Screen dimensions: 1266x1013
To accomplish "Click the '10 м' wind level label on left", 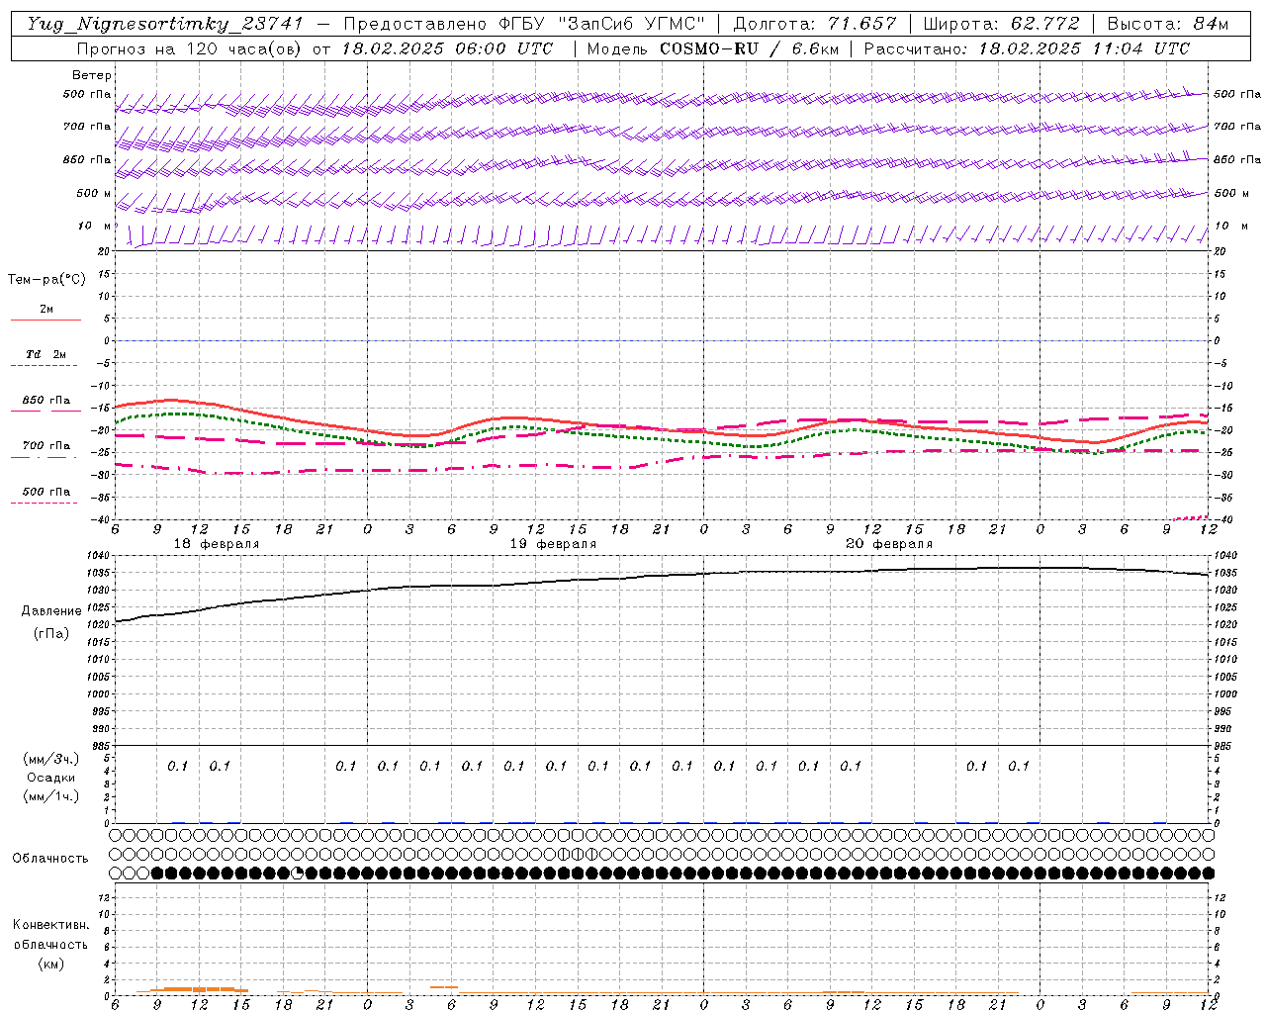I will (95, 226).
